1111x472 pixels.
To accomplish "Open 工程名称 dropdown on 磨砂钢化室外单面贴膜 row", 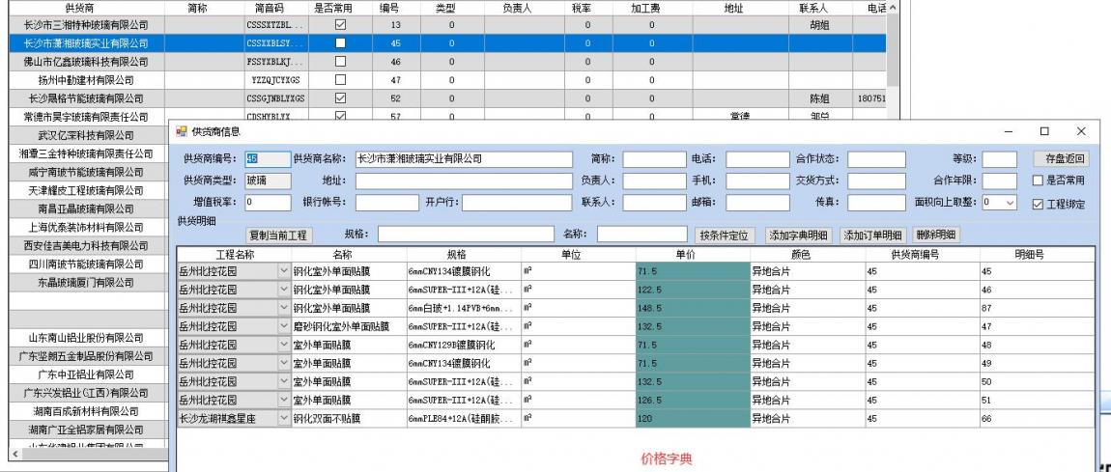I will tap(284, 327).
